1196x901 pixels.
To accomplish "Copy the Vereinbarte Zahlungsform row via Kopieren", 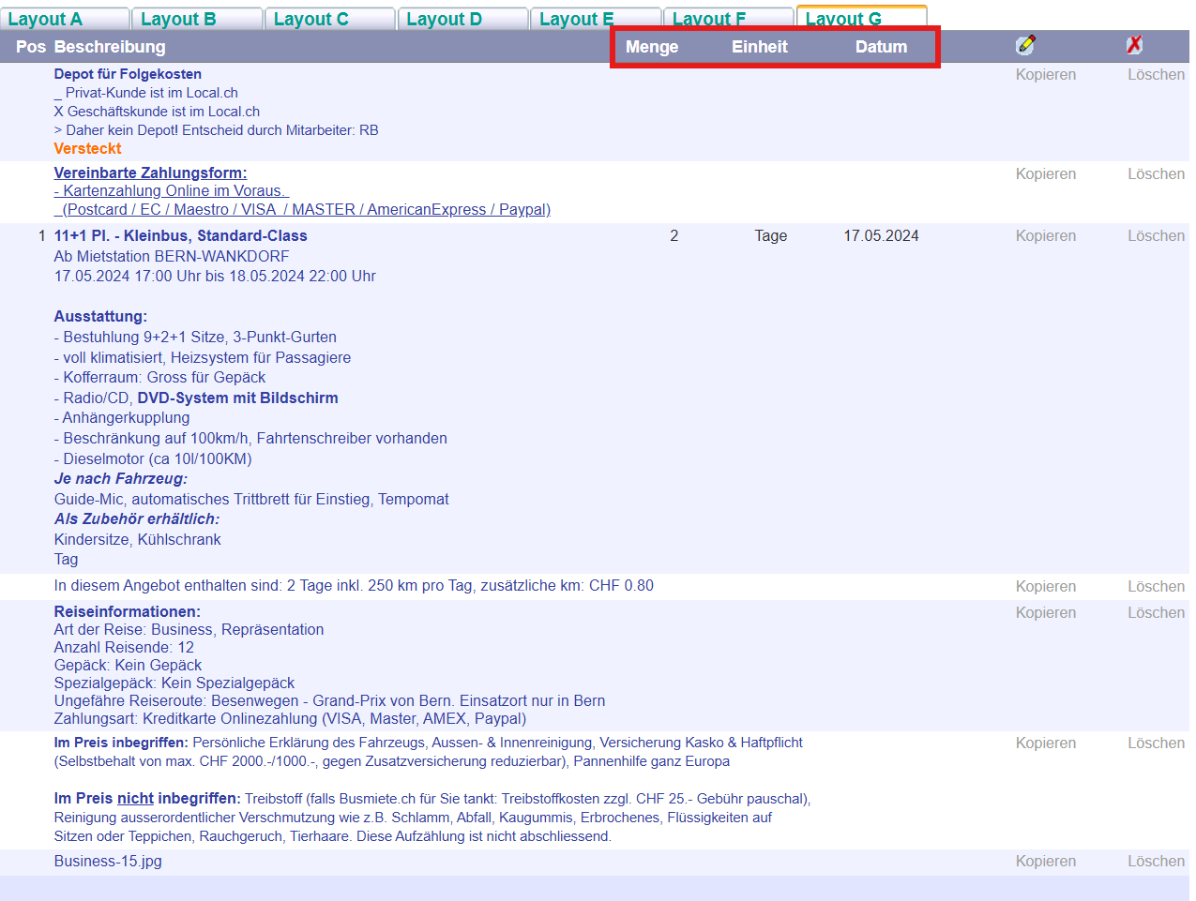I will point(1046,174).
